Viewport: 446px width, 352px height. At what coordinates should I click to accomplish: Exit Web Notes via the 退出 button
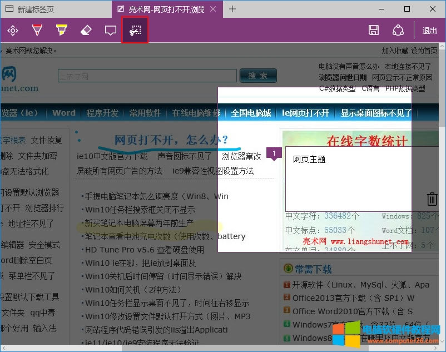click(429, 31)
